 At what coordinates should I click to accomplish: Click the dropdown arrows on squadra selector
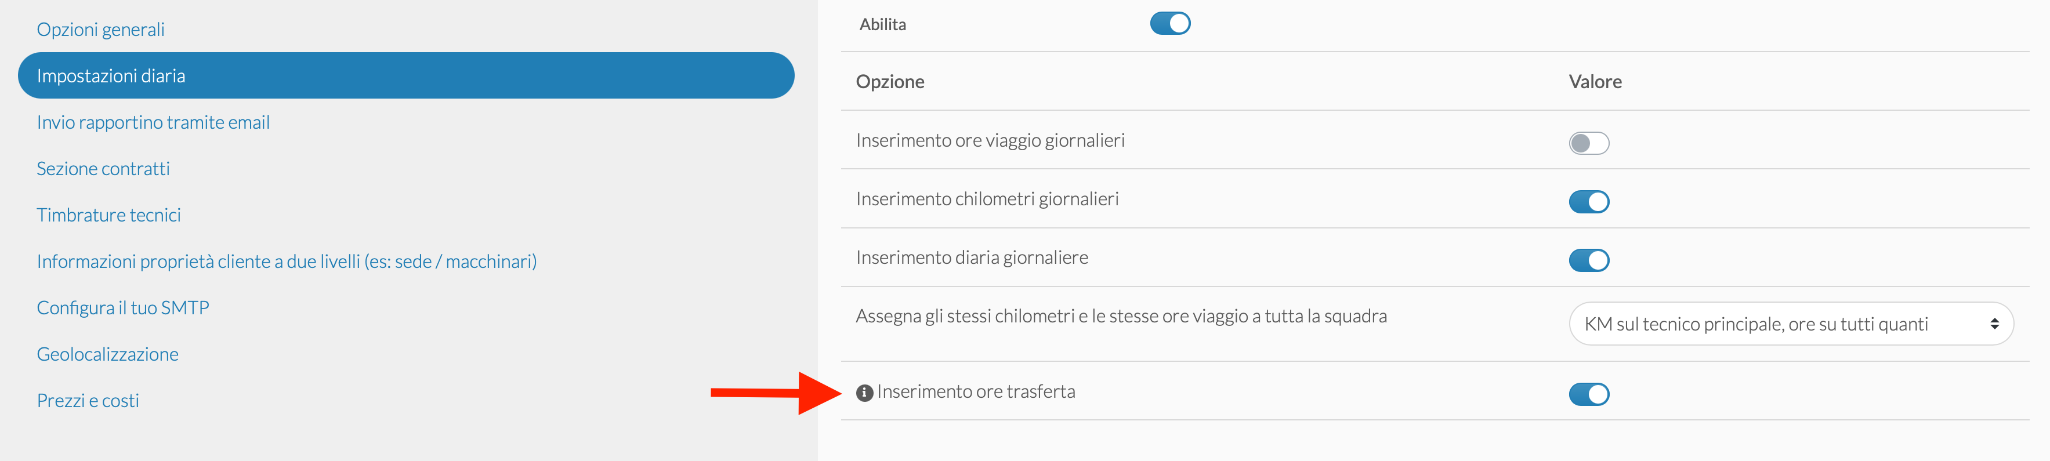click(1994, 324)
